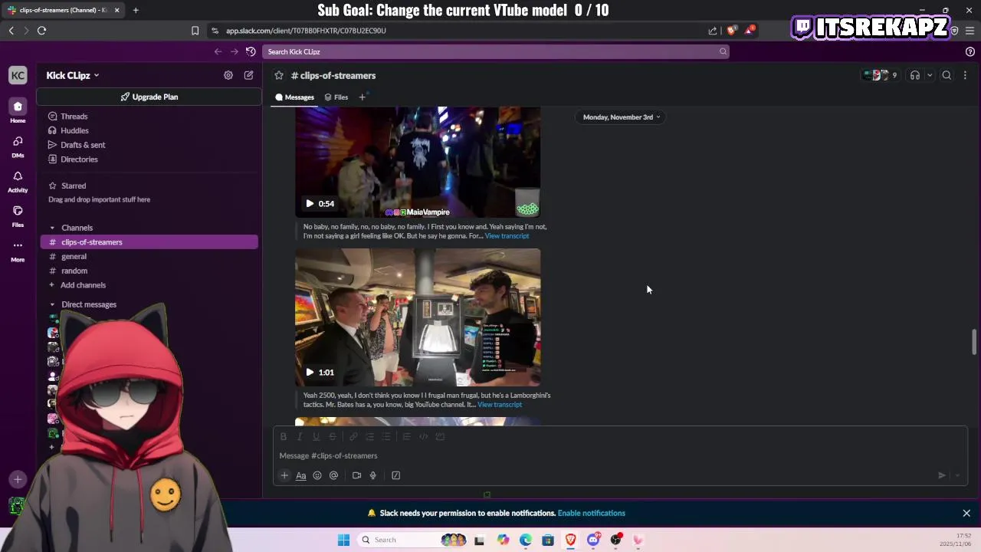Toggle strikethrough formatting in composer

[x=333, y=436]
